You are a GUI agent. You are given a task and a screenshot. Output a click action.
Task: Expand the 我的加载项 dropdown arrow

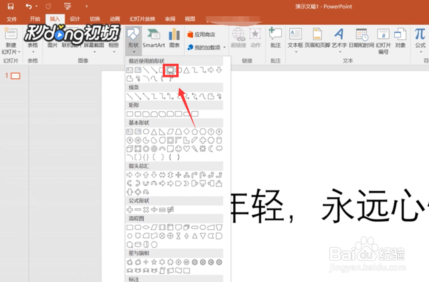224,47
